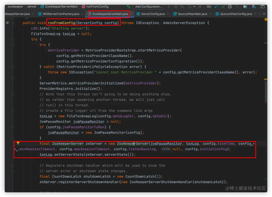
Task: Close the ServerConfig.java tab
Action: tap(168, 14)
